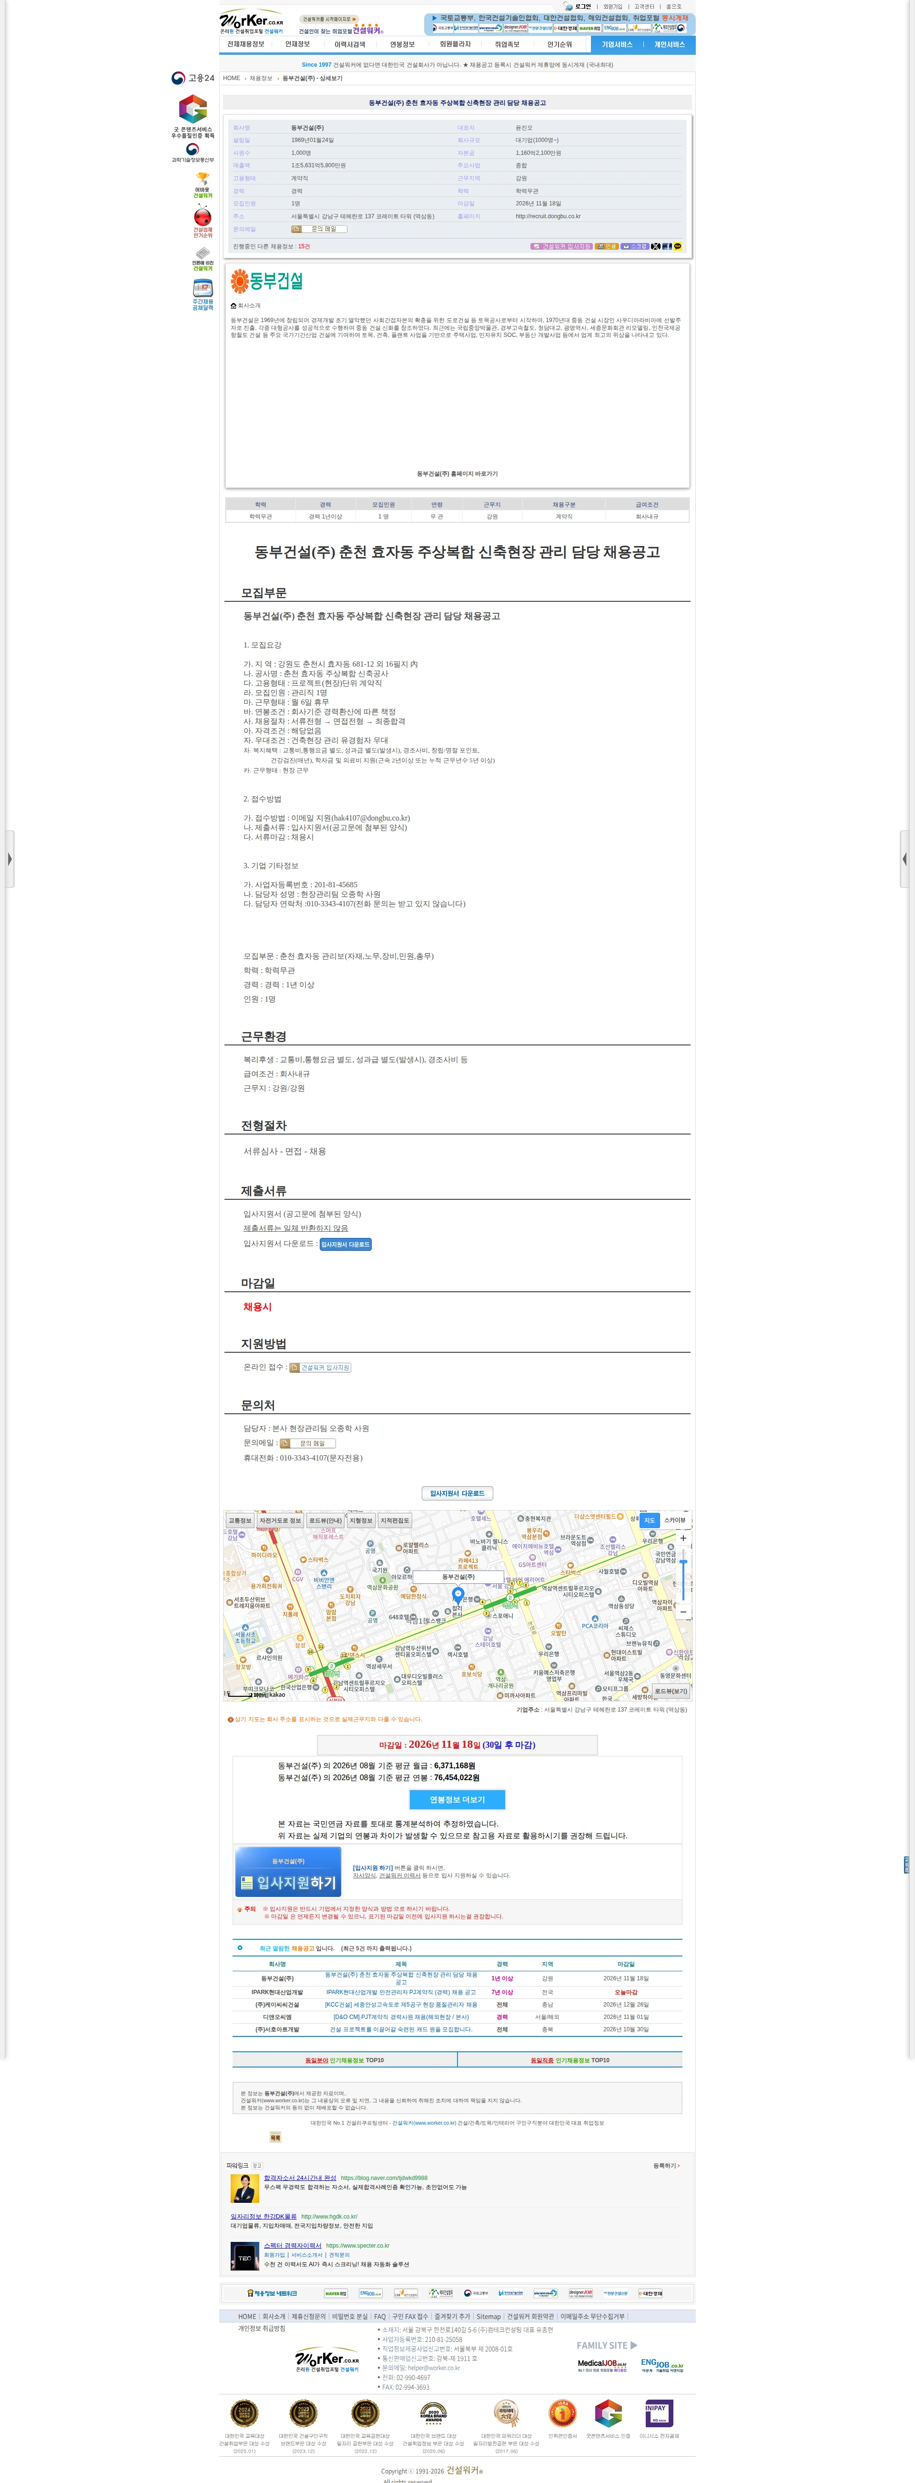The image size is (915, 2483).
Task: Open 주간채용 공채달력 calendar sidebar icon
Action: [x=203, y=295]
